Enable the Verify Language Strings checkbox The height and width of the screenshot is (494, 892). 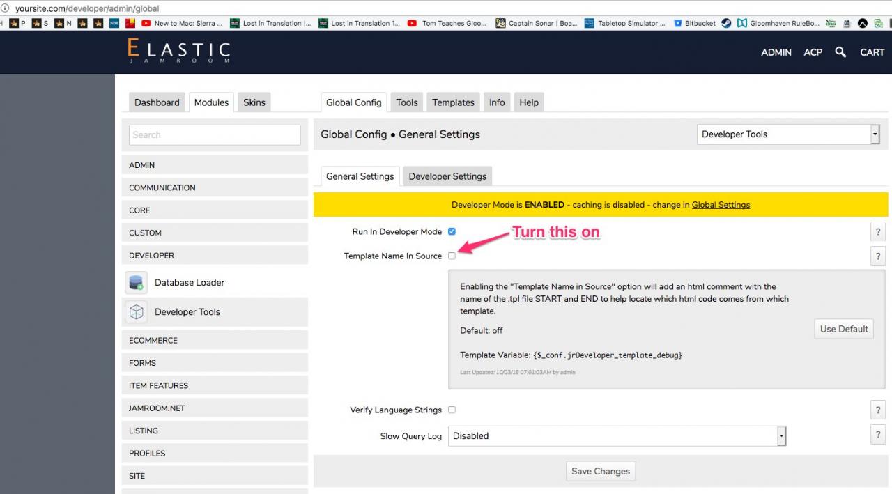point(452,410)
